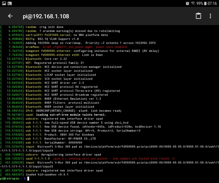Open the clipboard paste icon
Viewport: 219px width, 183px height.
click(x=198, y=16)
